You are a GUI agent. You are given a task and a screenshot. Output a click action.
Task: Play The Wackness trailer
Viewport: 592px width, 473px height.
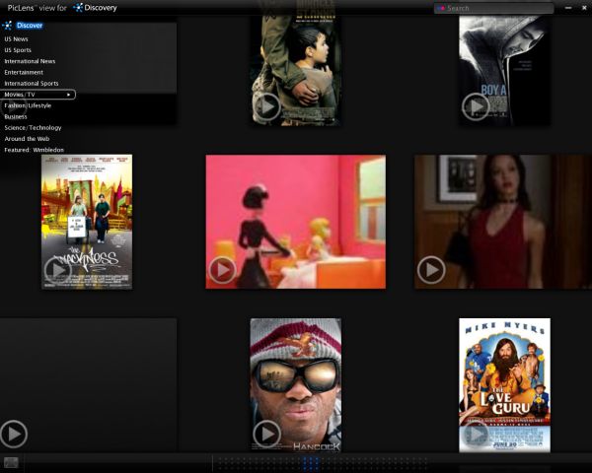[58, 270]
